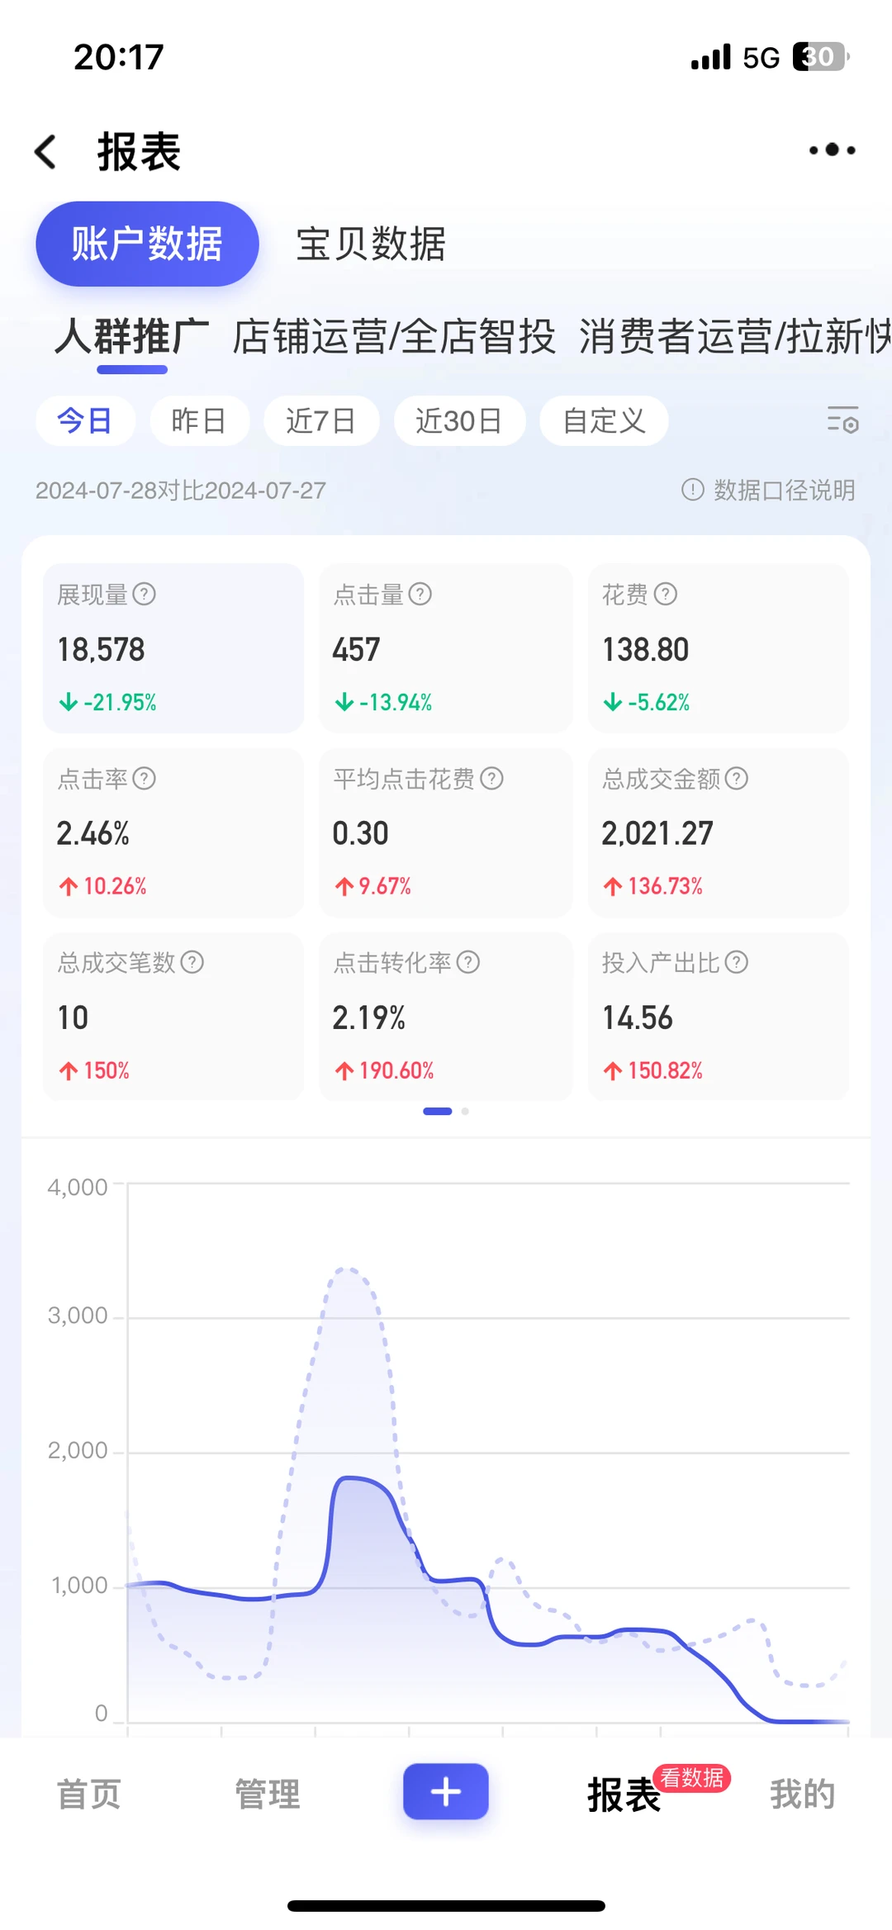Image resolution: width=892 pixels, height=1930 pixels.
Task: Open 数据口径说明 link
Action: [784, 490]
